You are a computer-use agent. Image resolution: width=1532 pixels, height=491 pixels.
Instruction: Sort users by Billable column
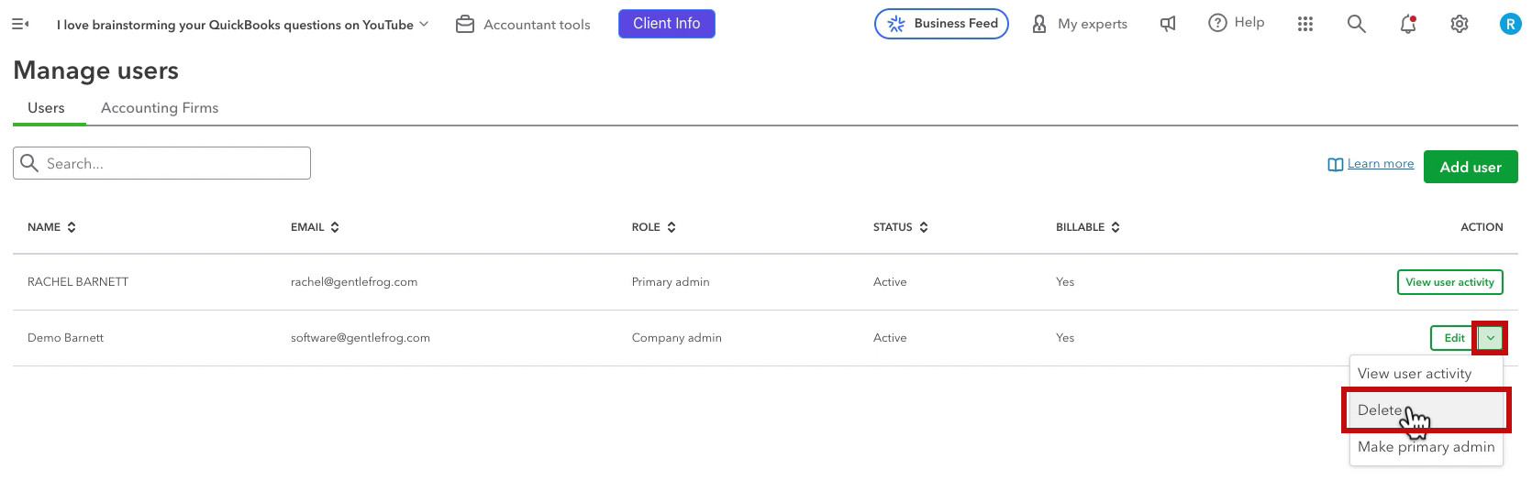(x=1088, y=227)
